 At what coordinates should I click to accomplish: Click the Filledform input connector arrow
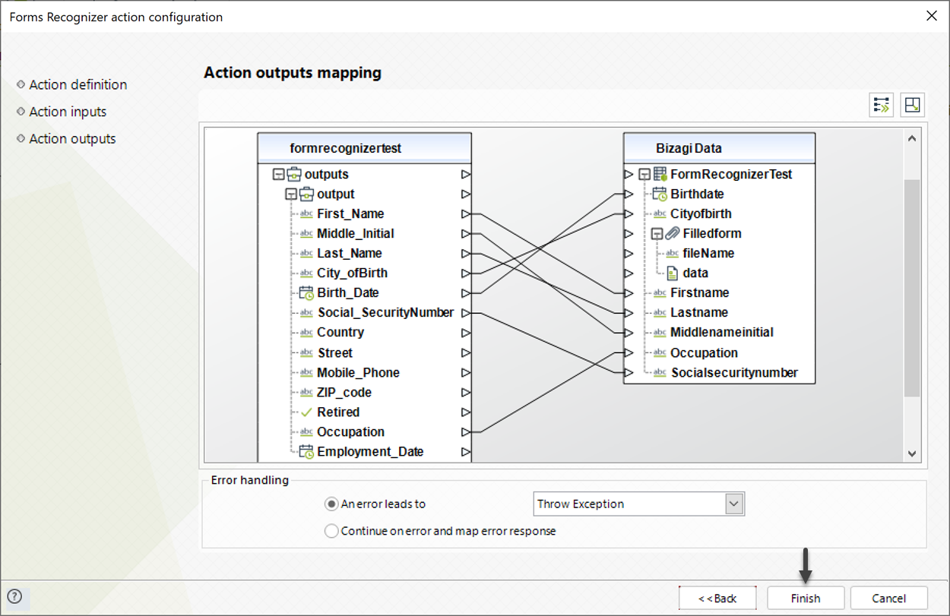point(629,233)
